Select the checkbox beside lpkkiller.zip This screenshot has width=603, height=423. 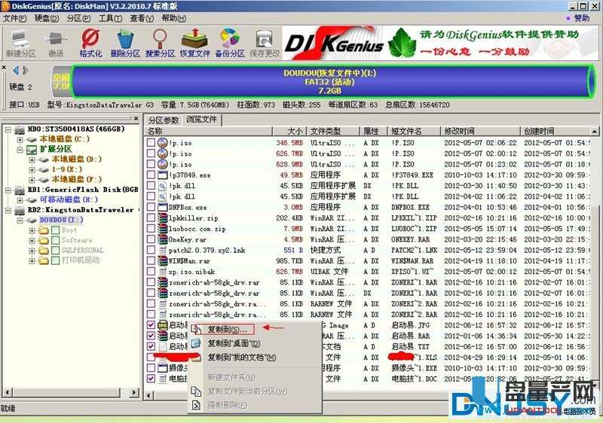tap(151, 218)
